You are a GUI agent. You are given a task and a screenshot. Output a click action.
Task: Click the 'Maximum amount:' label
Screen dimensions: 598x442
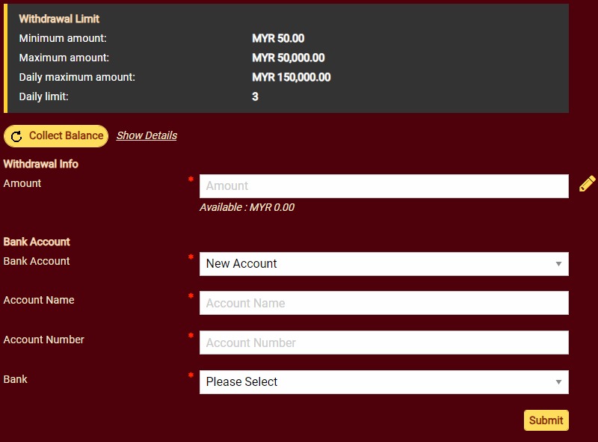pyautogui.click(x=64, y=58)
